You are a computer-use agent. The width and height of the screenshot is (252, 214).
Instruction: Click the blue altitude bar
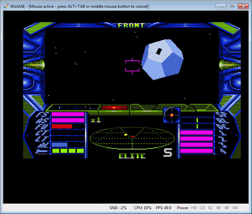[60, 145]
